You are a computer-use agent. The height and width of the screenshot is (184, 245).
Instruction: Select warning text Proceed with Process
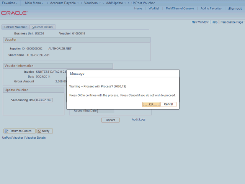pyautogui.click(x=98, y=86)
